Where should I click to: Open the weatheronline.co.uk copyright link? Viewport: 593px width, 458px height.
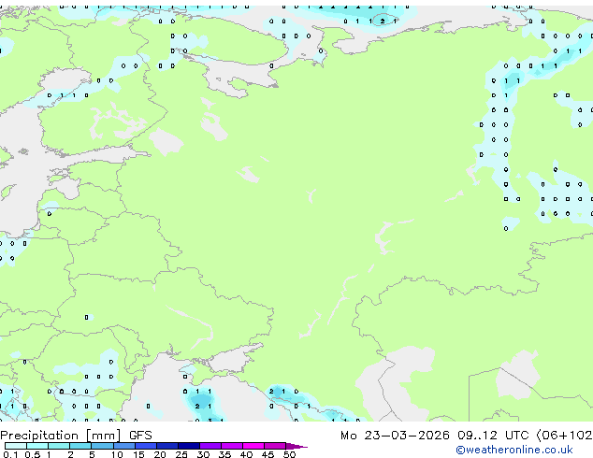coord(514,450)
